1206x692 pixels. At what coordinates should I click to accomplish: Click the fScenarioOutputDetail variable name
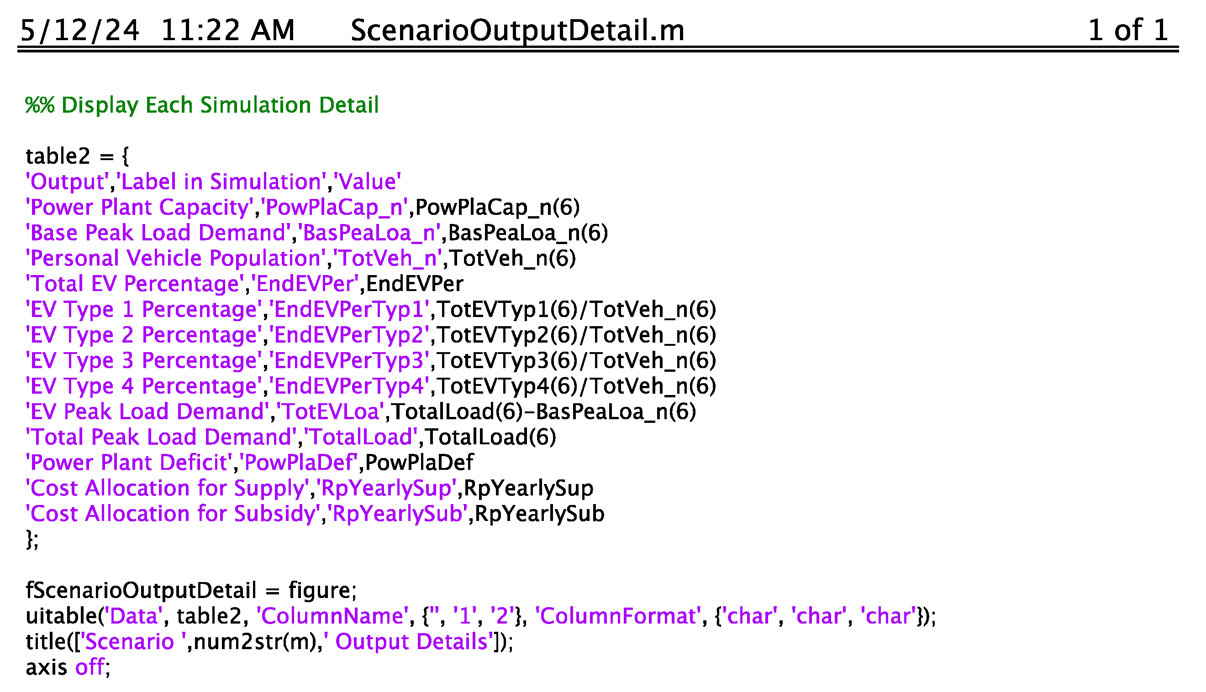(x=141, y=591)
